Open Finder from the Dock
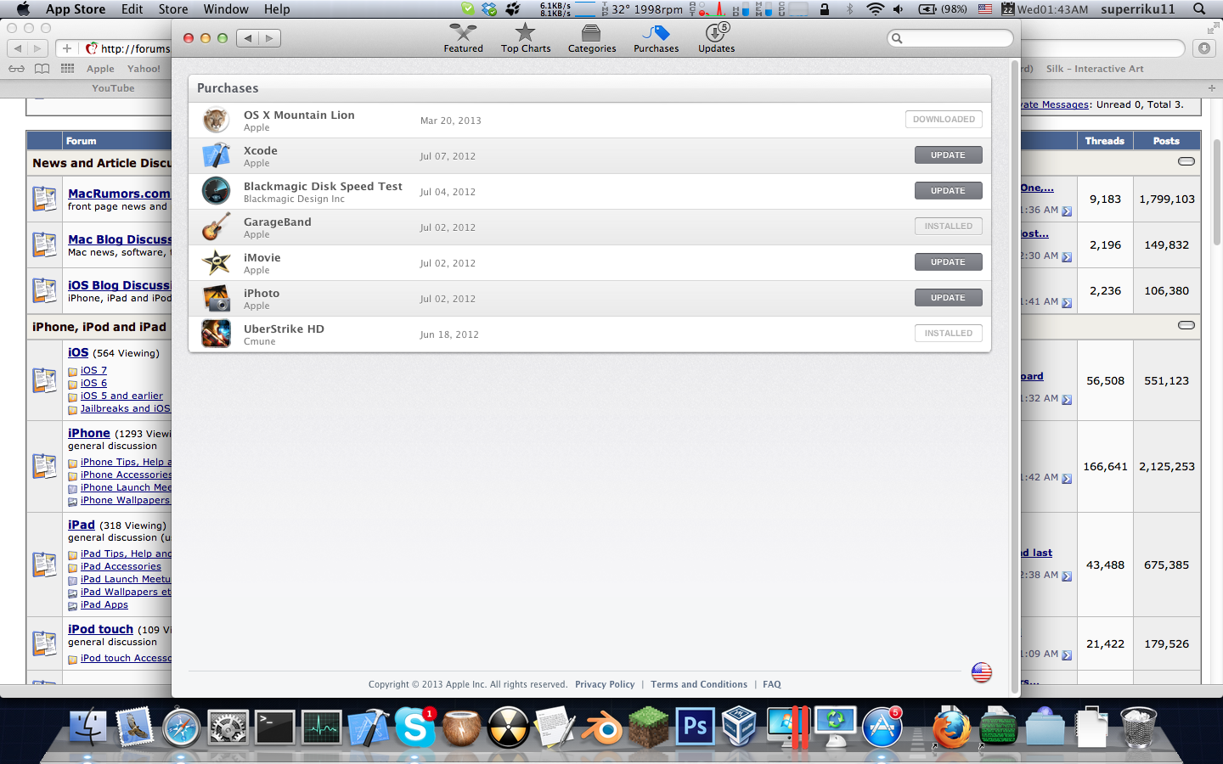Screen dimensions: 1223x764 point(87,727)
